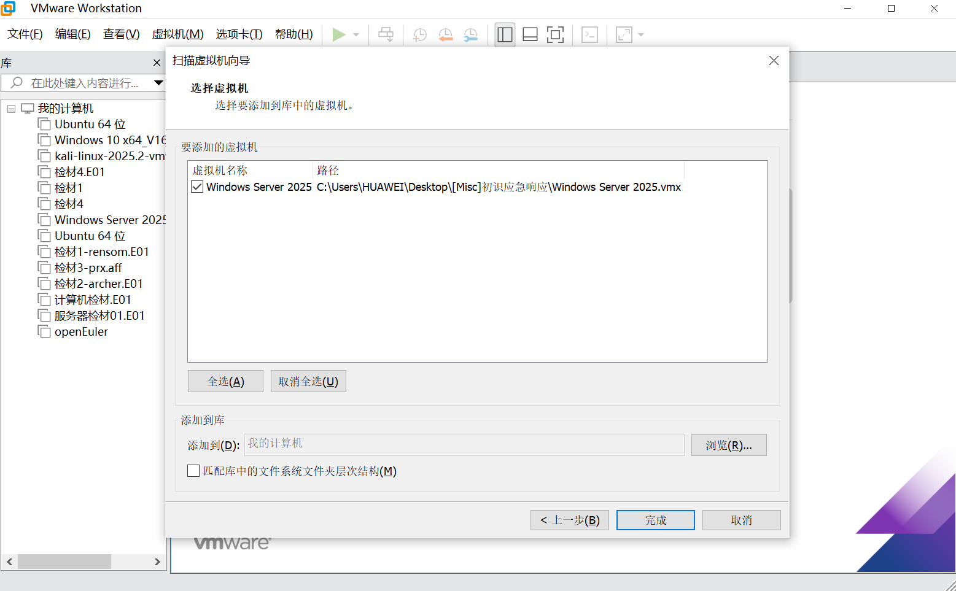Click the magnifier icon in the library search
This screenshot has width=956, height=591.
click(x=17, y=83)
